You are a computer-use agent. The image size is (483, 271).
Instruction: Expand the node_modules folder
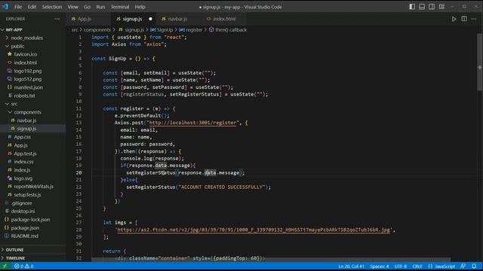27,38
